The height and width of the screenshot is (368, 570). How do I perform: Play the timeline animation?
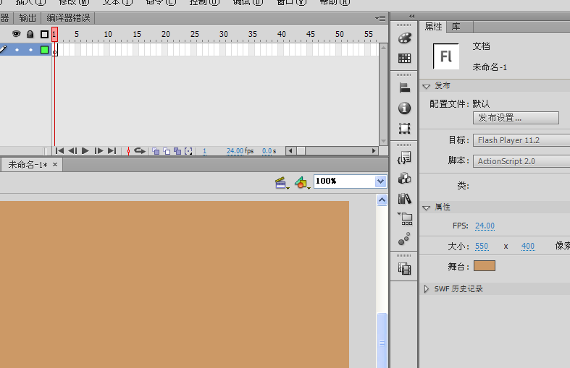85,150
